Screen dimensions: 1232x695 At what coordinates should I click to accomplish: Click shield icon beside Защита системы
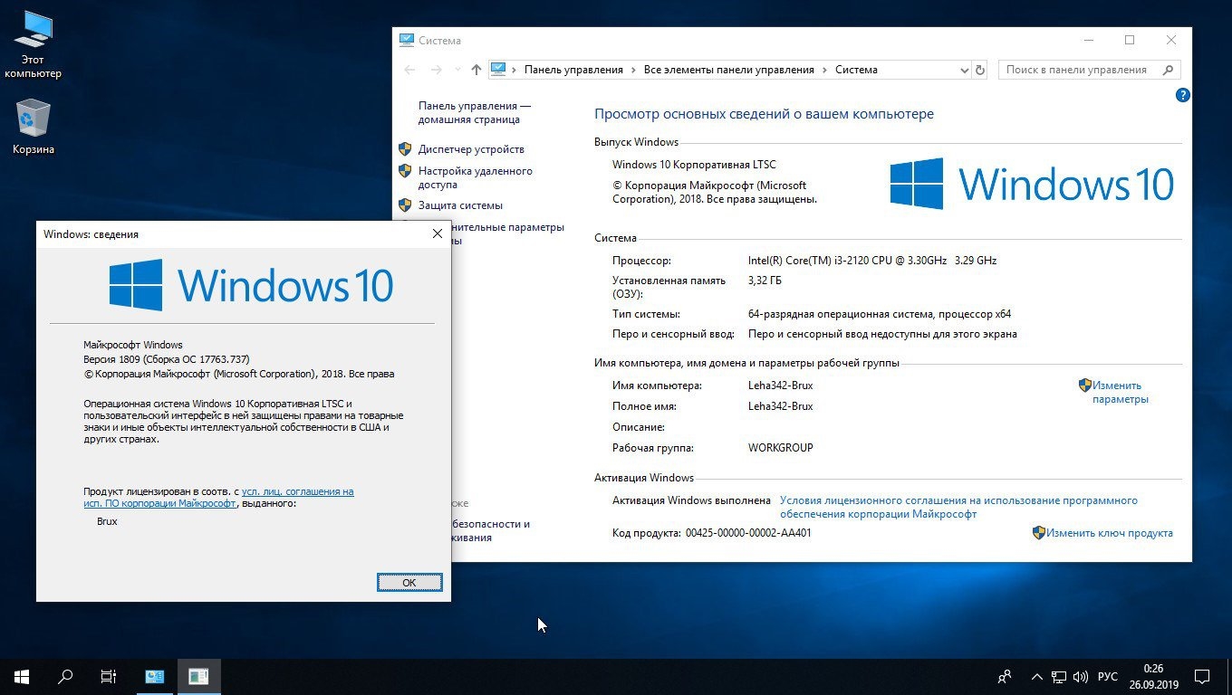coord(405,205)
